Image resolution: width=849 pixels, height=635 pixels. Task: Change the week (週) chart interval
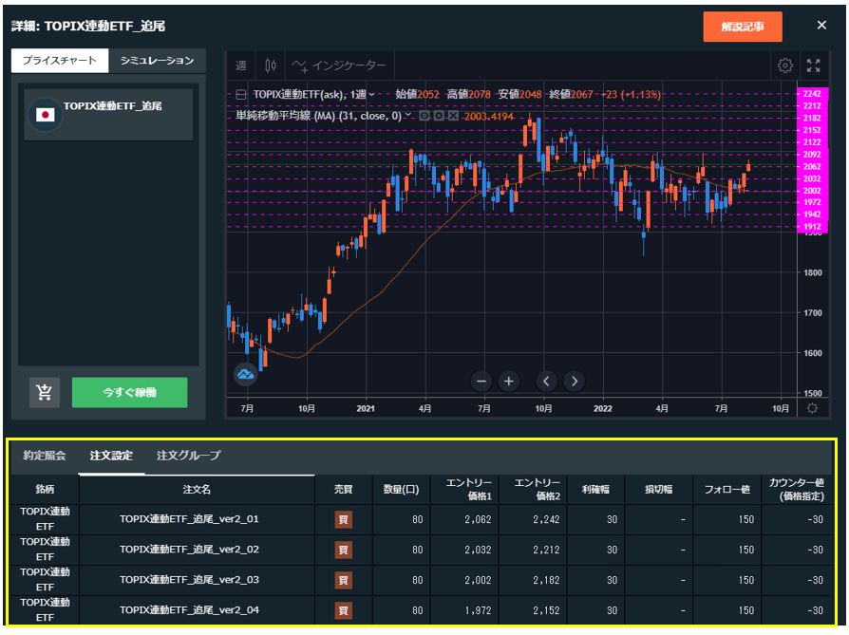pyautogui.click(x=241, y=65)
